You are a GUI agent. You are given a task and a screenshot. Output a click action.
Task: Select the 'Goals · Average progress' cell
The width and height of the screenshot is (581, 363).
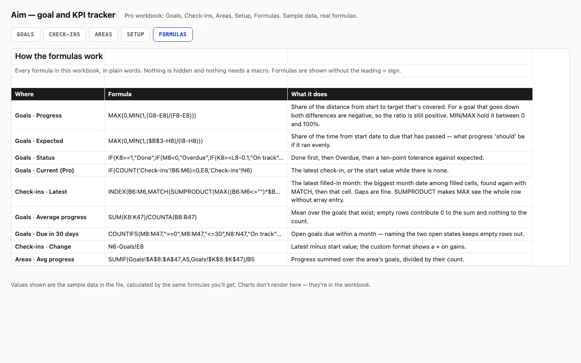(x=58, y=217)
